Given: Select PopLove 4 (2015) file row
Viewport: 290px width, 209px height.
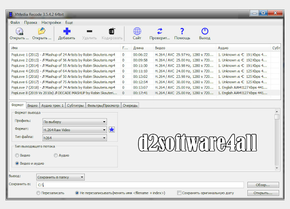Looking at the screenshot, I should pos(145,71).
